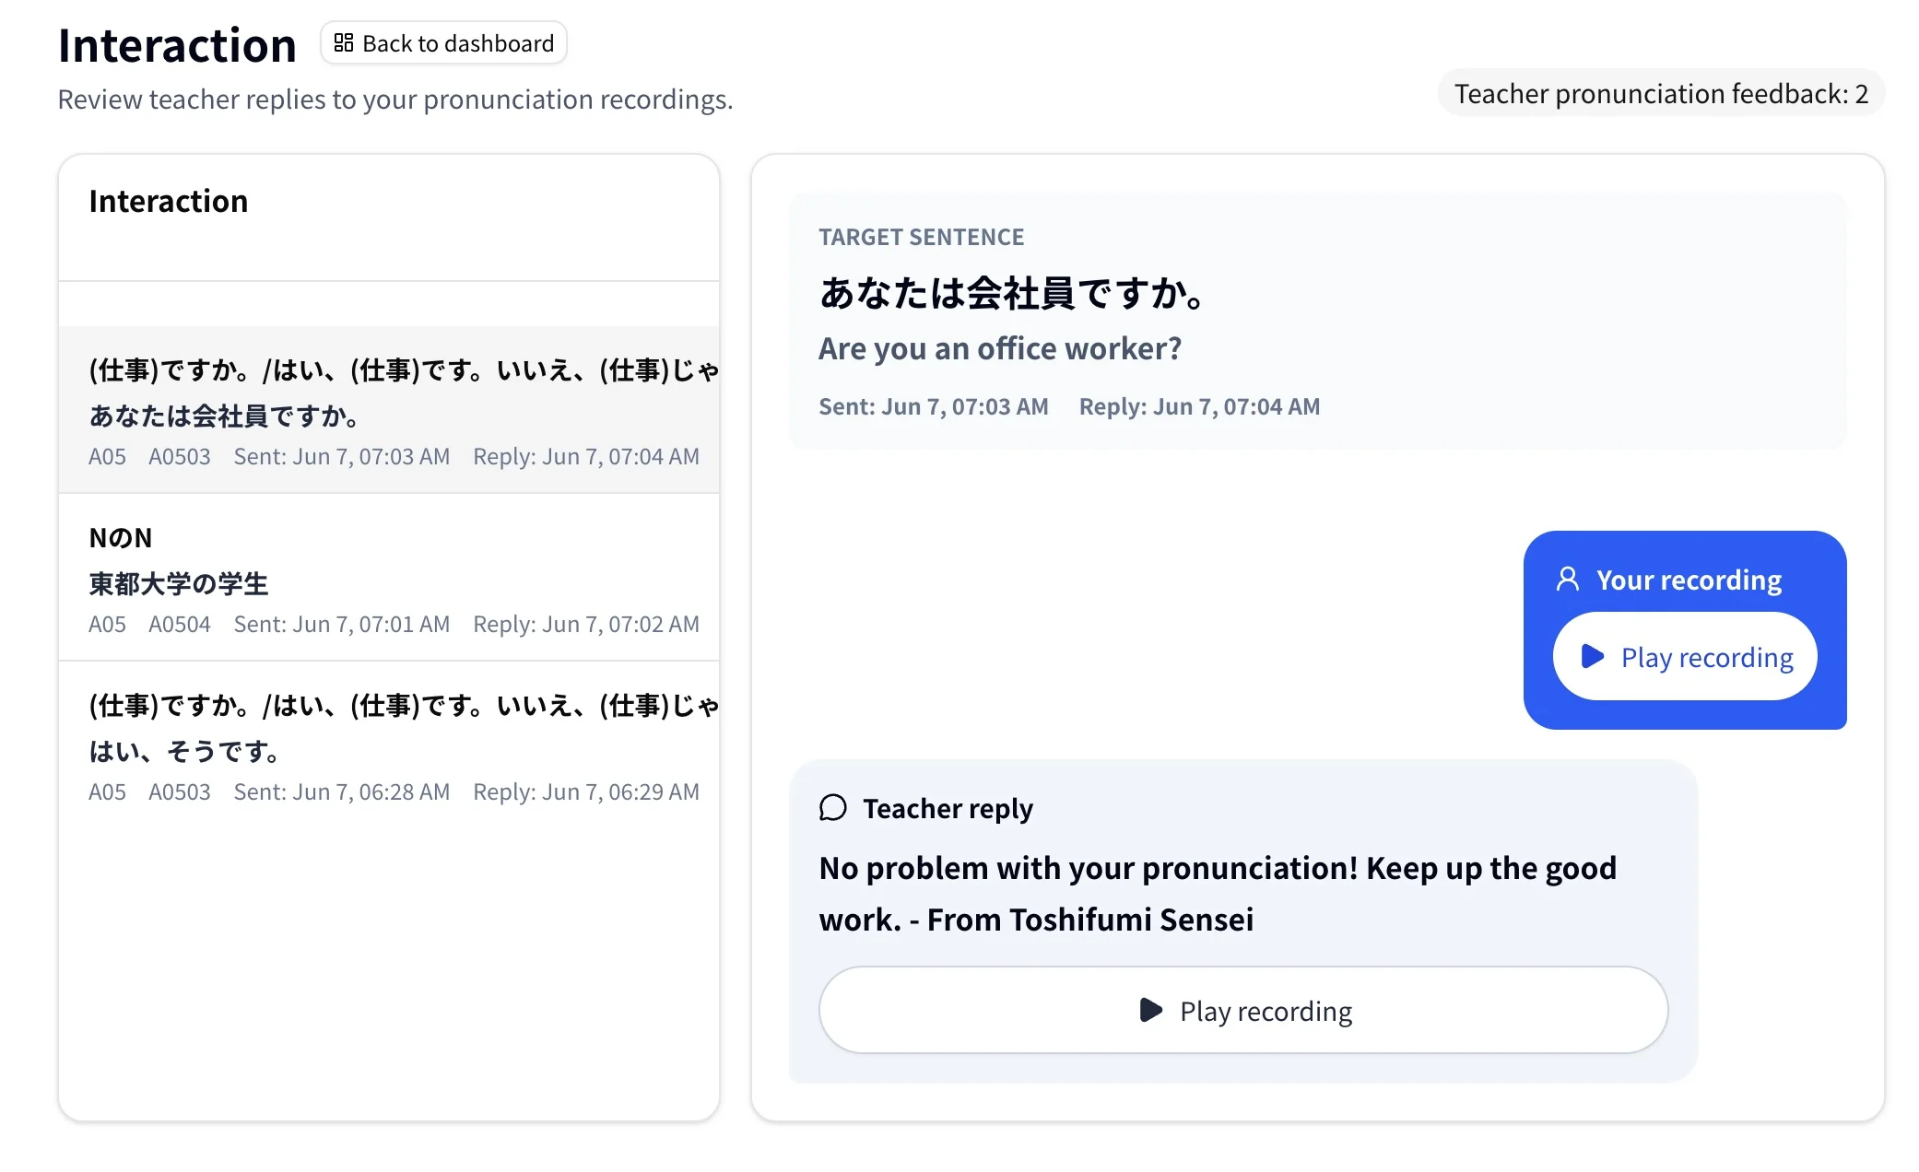The height and width of the screenshot is (1172, 1919).
Task: Select the あなたは会社員ですか interaction entry
Action: point(389,410)
